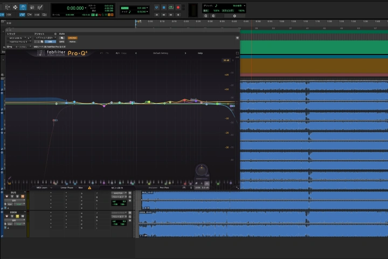The image size is (388, 259).
Task: Click the yellow warning triangle icon
Action: coord(89,188)
